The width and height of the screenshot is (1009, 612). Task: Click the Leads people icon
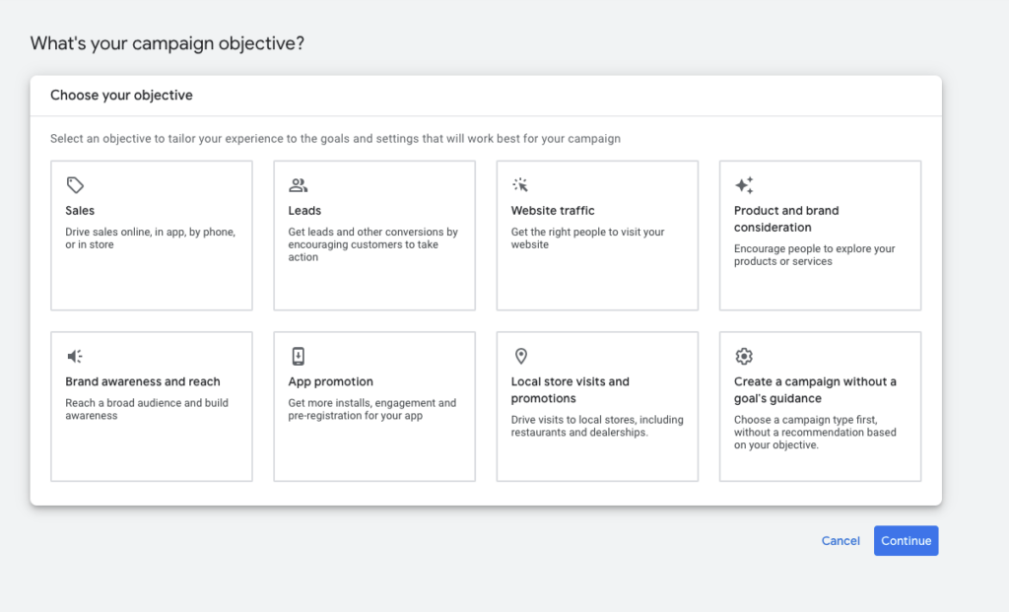point(299,183)
